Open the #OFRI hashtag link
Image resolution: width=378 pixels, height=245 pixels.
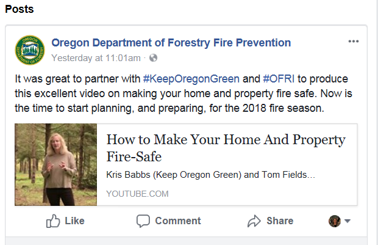(x=280, y=79)
